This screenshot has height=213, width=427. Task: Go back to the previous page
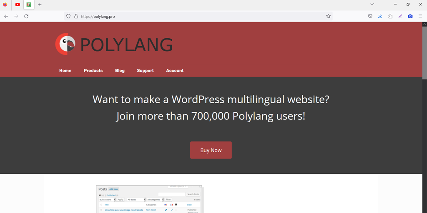6,16
